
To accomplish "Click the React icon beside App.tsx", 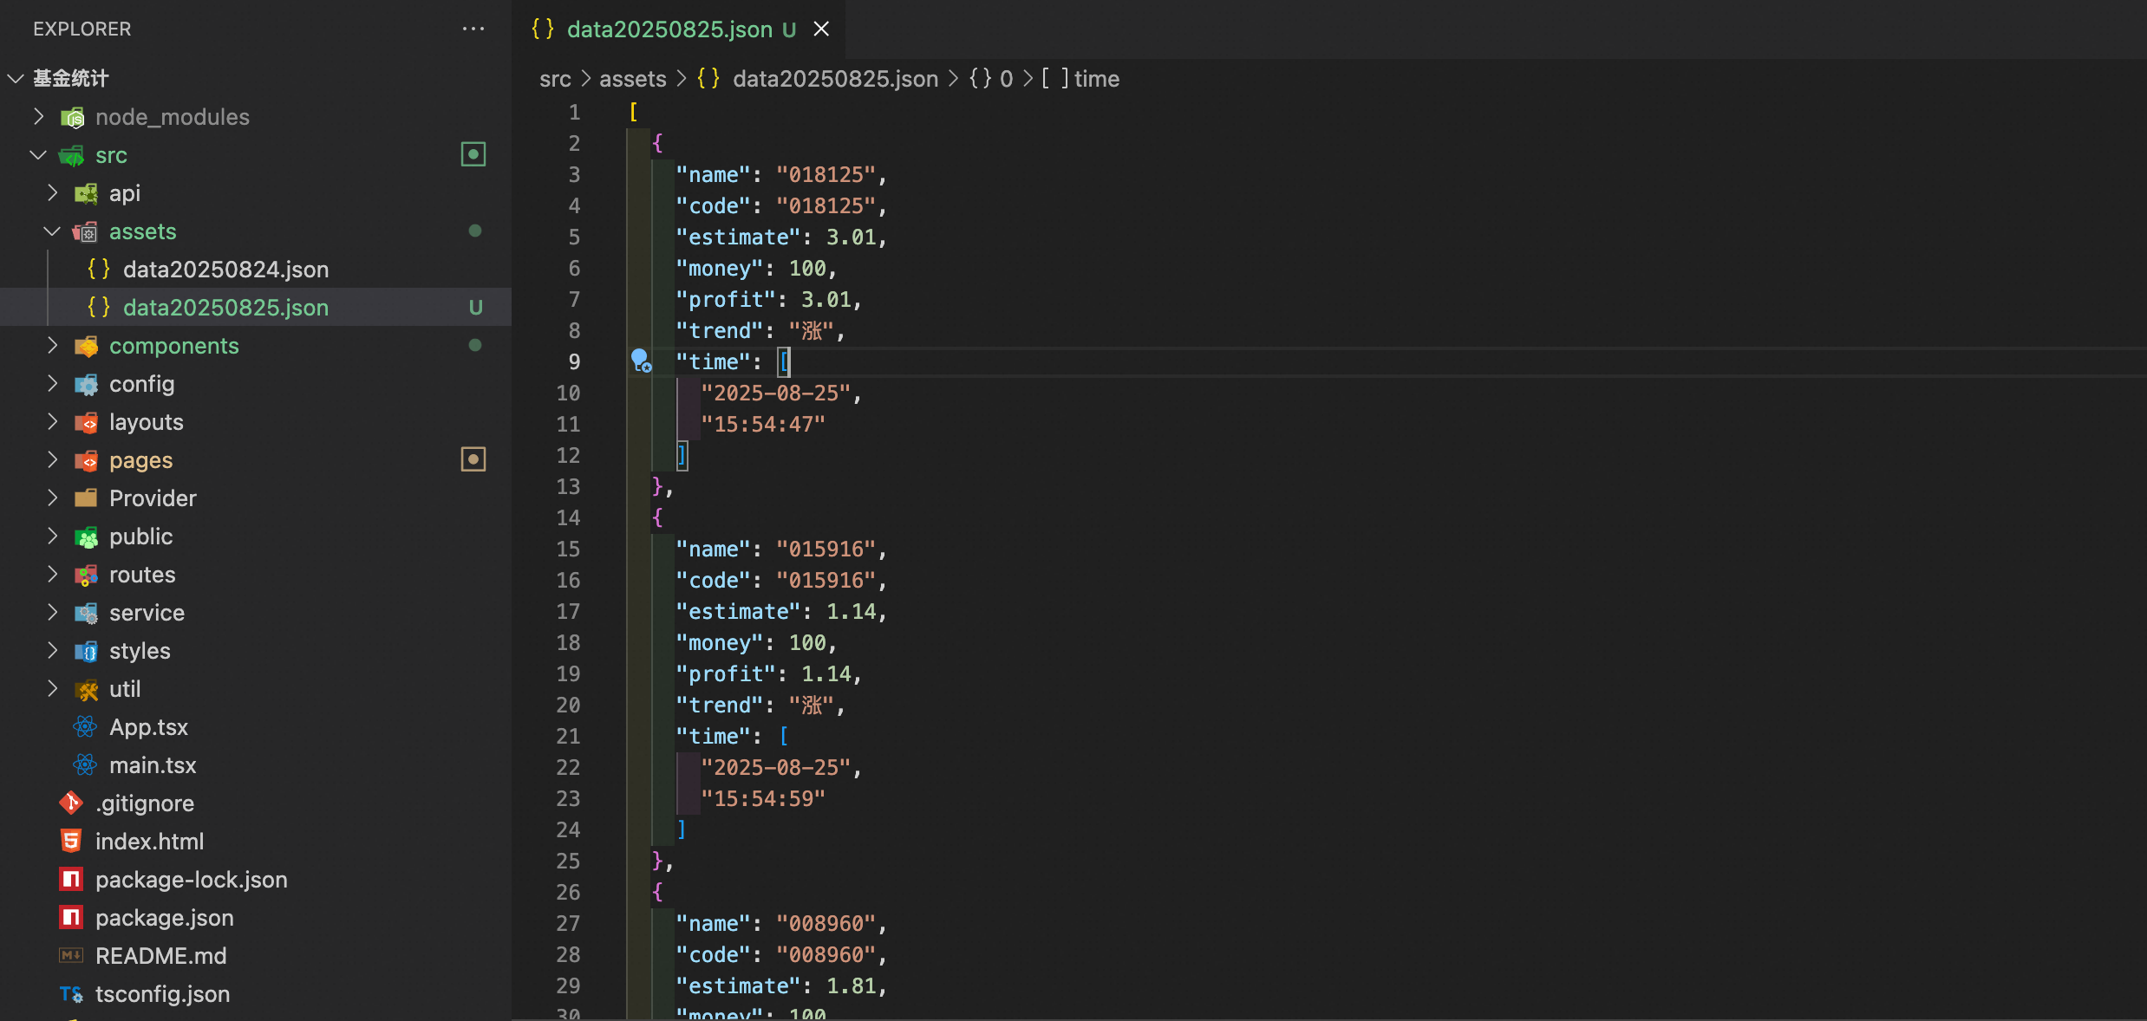I will pos(85,727).
